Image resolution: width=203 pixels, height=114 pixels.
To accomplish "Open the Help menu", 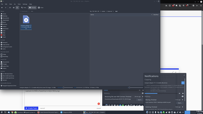I will [30, 4].
